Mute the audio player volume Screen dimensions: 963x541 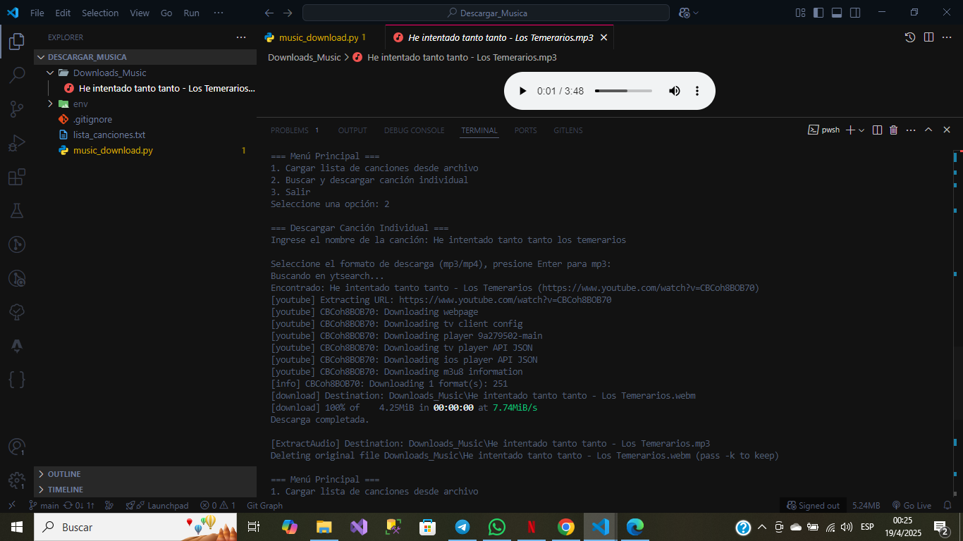point(675,91)
